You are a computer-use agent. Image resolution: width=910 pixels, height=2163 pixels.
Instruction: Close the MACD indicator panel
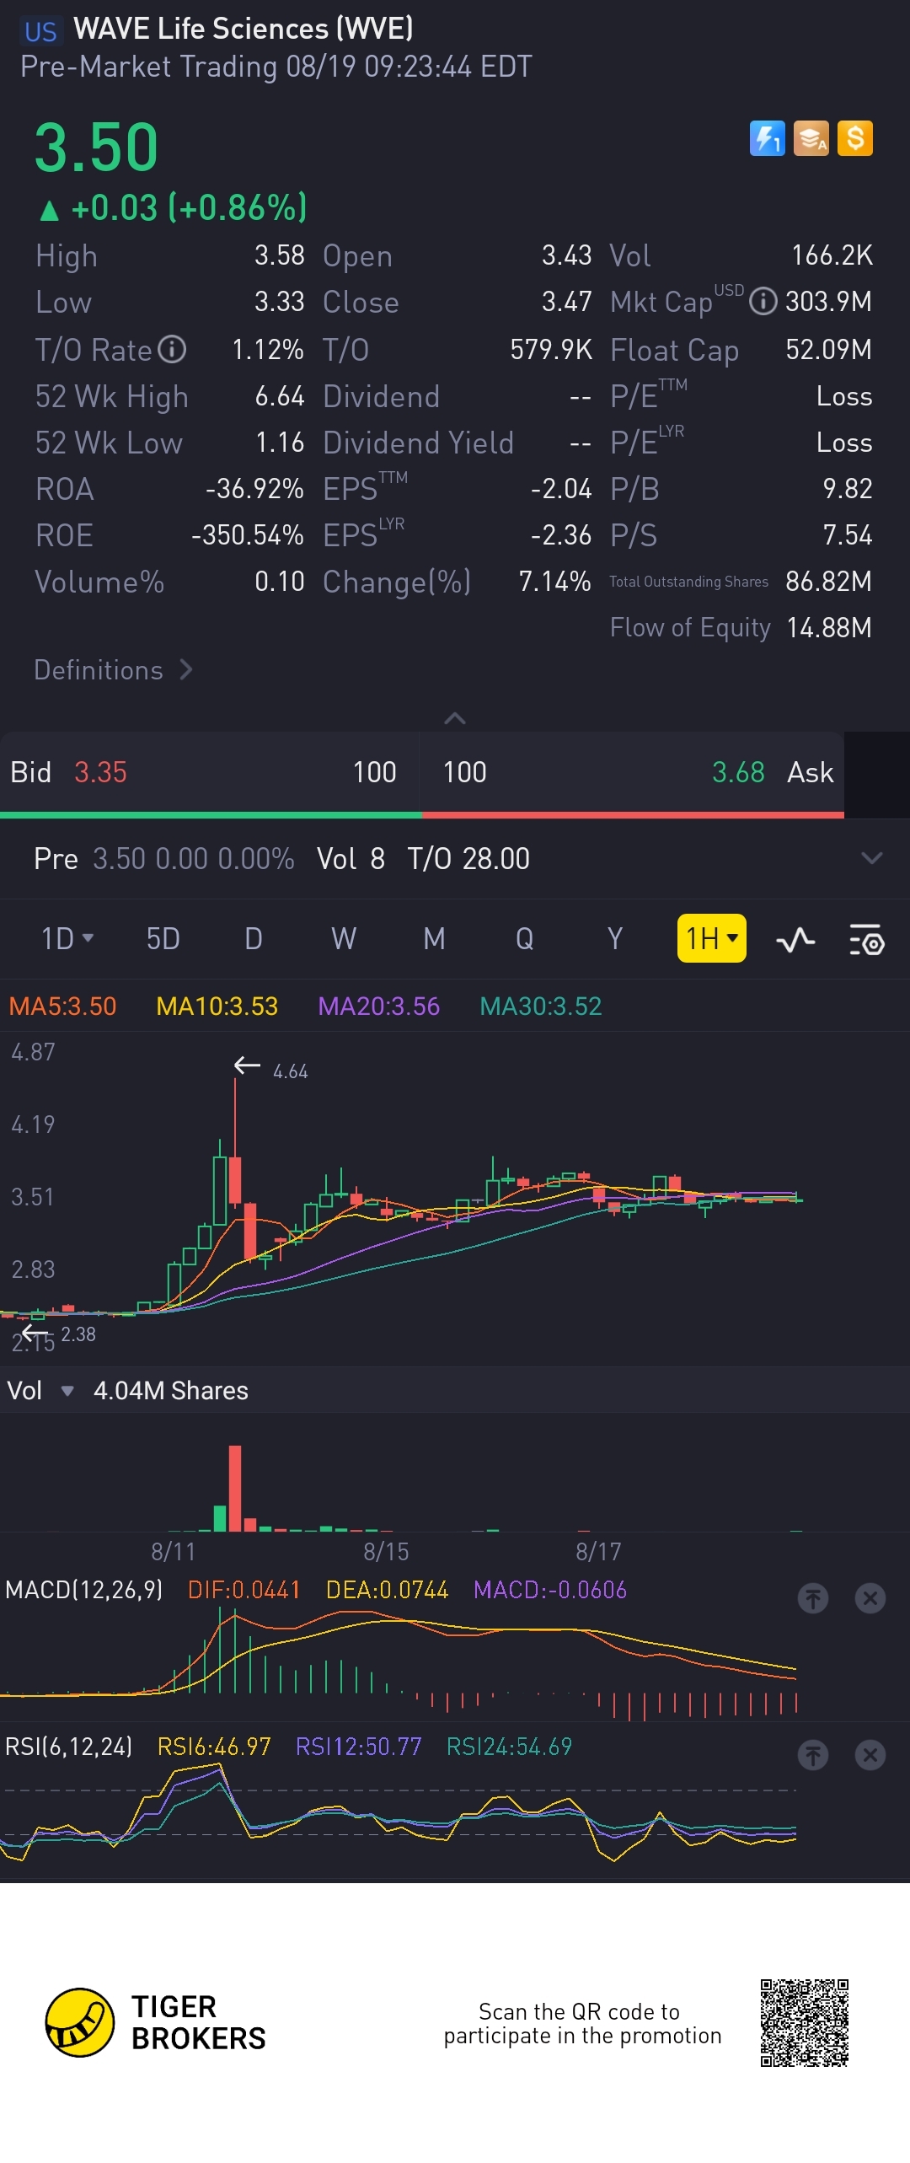coord(870,1597)
